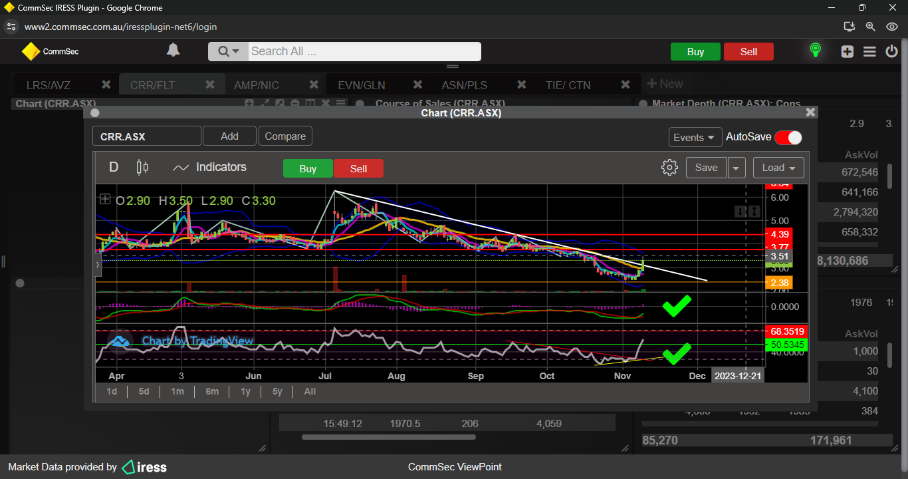Close the Chart (CRR.ASX) popup window
The height and width of the screenshot is (479, 908).
(810, 112)
